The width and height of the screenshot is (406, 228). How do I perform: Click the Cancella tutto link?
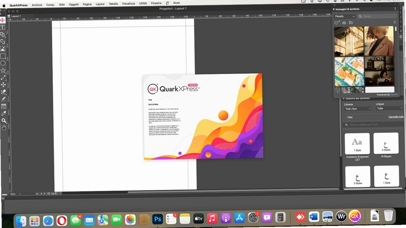[396, 117]
